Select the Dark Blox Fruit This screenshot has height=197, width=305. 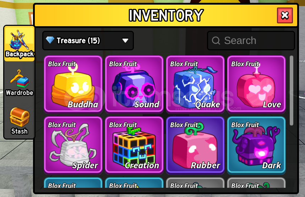point(256,145)
